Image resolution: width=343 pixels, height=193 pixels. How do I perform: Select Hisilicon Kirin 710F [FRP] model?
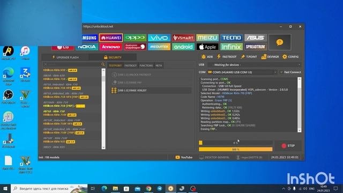[x=64, y=132]
